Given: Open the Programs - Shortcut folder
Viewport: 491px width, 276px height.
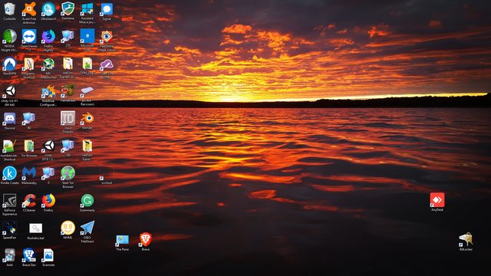Looking at the screenshot, I should click(29, 64).
